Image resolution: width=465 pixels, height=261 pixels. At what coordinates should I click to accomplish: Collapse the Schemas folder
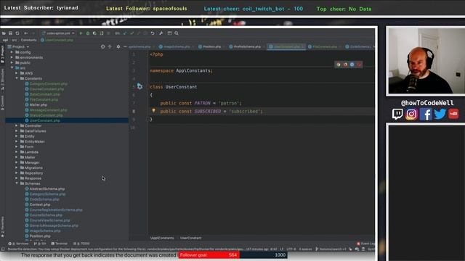tap(17, 183)
